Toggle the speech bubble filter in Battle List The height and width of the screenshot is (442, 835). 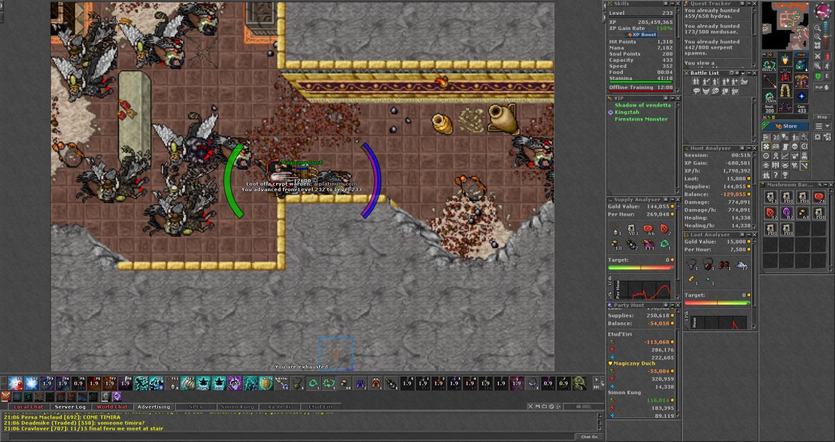[696, 91]
